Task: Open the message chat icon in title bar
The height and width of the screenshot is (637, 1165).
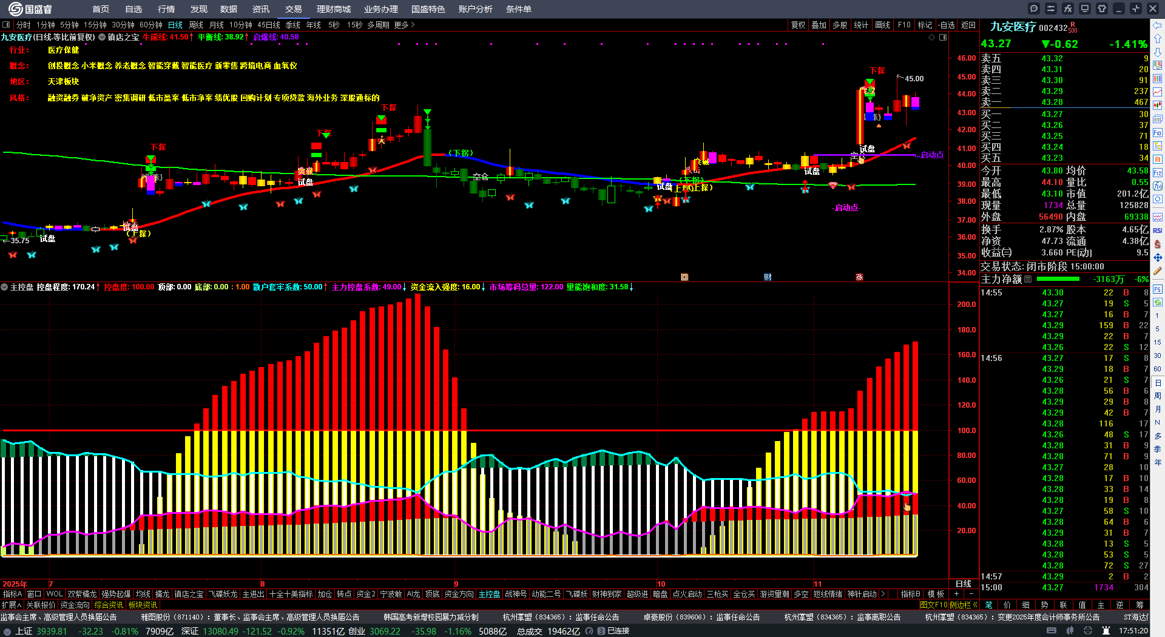Action: [1034, 8]
